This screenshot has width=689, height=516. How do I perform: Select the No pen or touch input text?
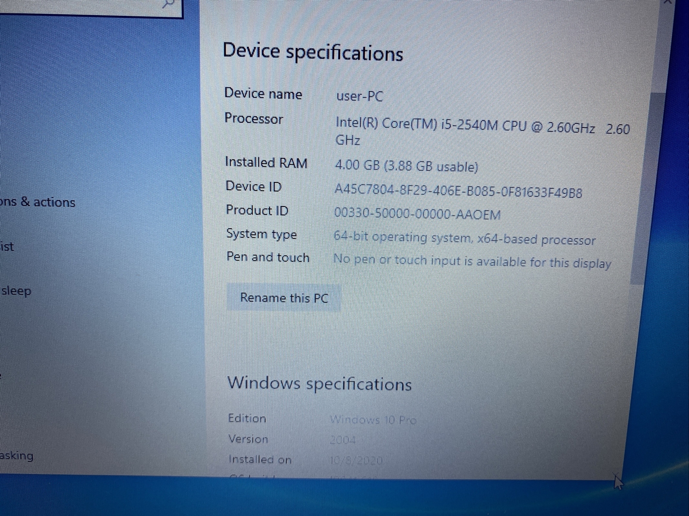(472, 261)
